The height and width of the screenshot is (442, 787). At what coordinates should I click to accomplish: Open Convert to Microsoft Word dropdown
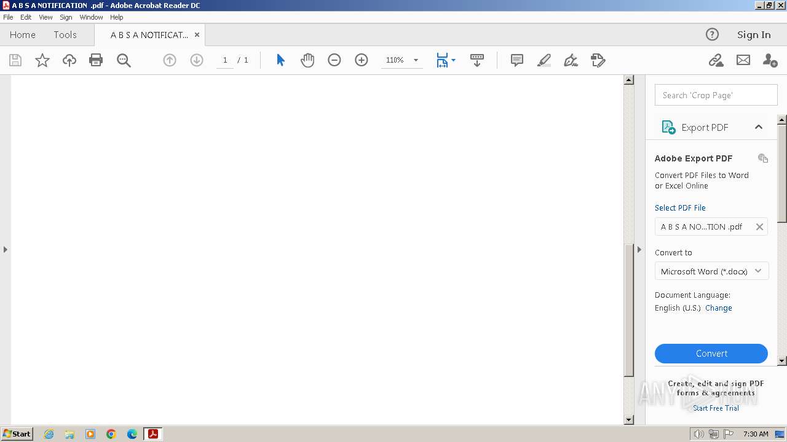pyautogui.click(x=711, y=271)
